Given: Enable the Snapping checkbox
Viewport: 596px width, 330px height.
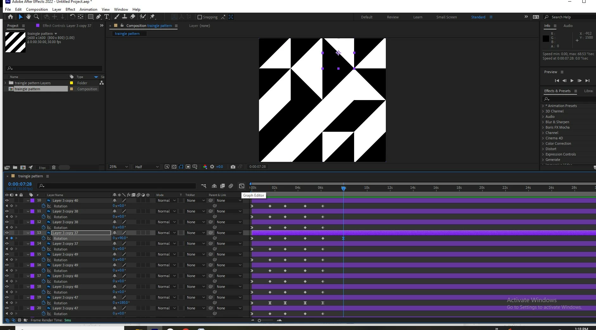Looking at the screenshot, I should tap(200, 17).
